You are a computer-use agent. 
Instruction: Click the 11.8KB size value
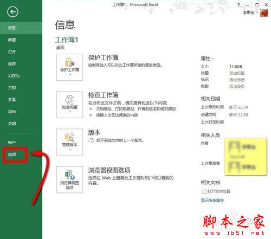(236, 67)
